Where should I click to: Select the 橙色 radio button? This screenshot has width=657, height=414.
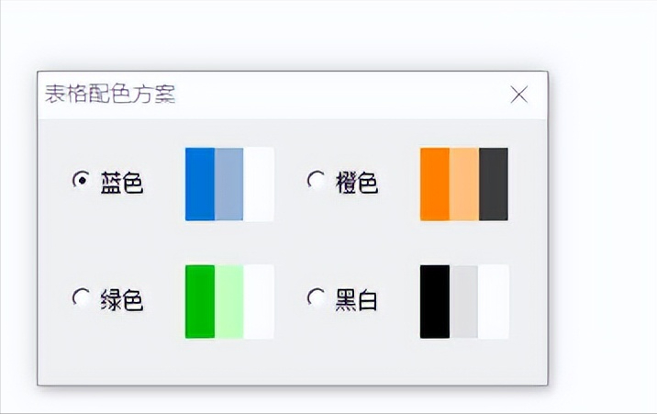click(x=317, y=180)
